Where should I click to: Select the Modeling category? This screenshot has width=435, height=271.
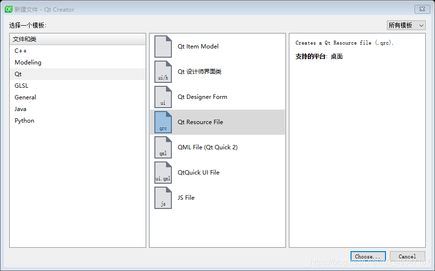78,63
